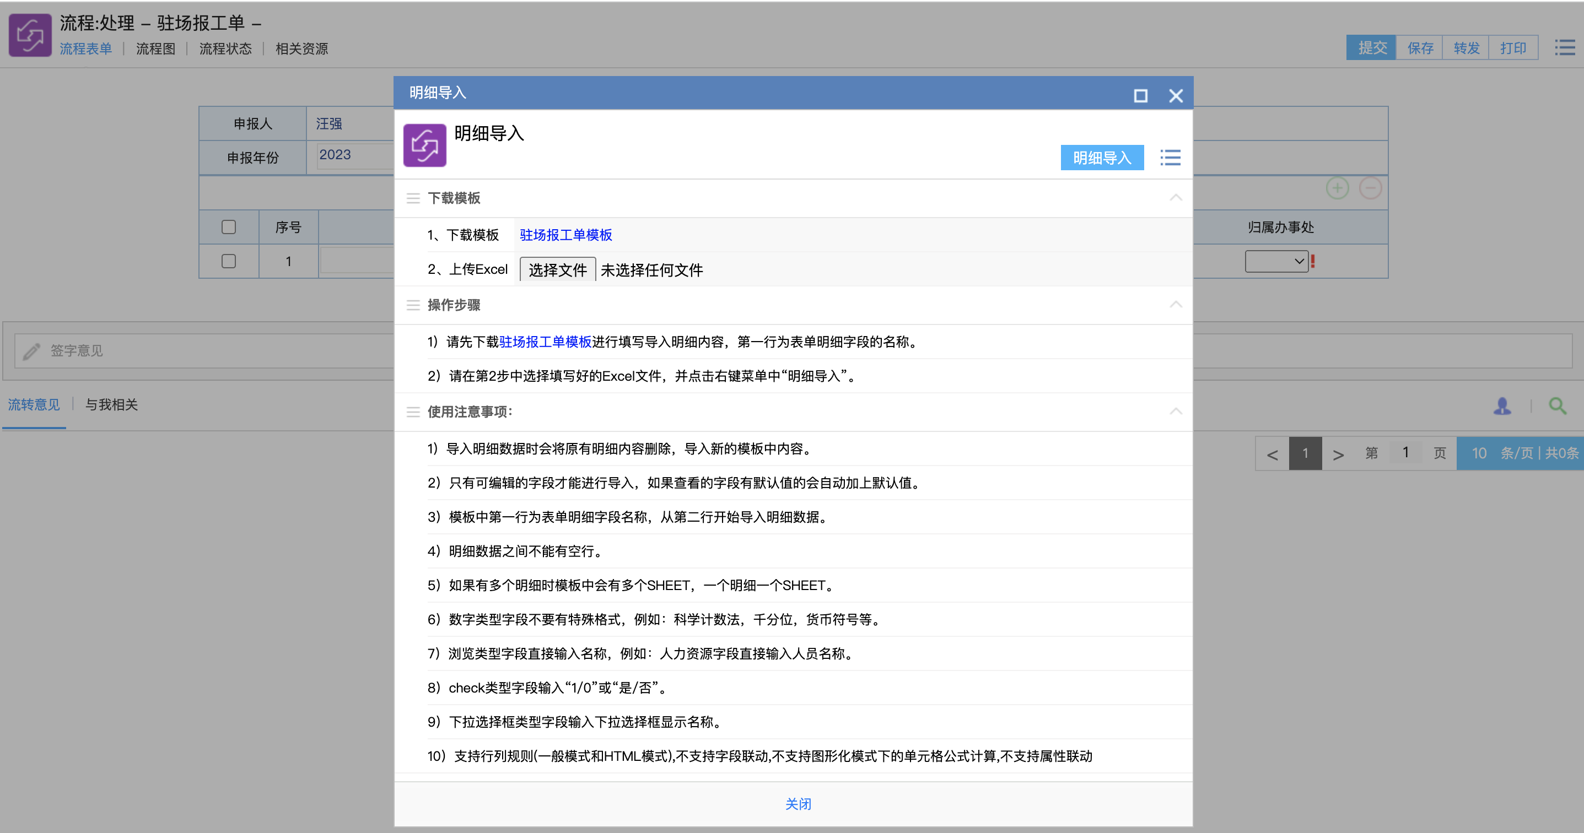The width and height of the screenshot is (1584, 833).
Task: Click red minus remove-row icon
Action: click(x=1370, y=188)
